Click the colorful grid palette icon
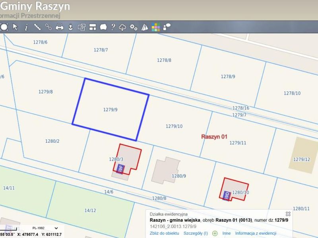Image resolution: width=318 pixels, height=238 pixels. click(155, 27)
